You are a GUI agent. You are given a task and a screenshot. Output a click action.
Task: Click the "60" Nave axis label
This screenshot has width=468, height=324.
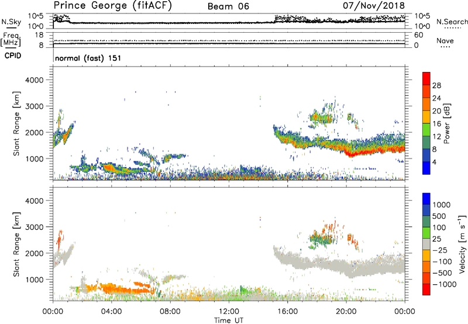click(x=418, y=35)
